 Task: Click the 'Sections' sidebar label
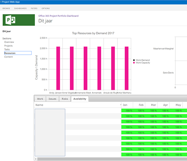pos(7,39)
